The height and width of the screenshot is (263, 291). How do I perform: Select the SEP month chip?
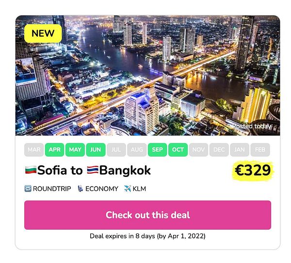(x=157, y=149)
